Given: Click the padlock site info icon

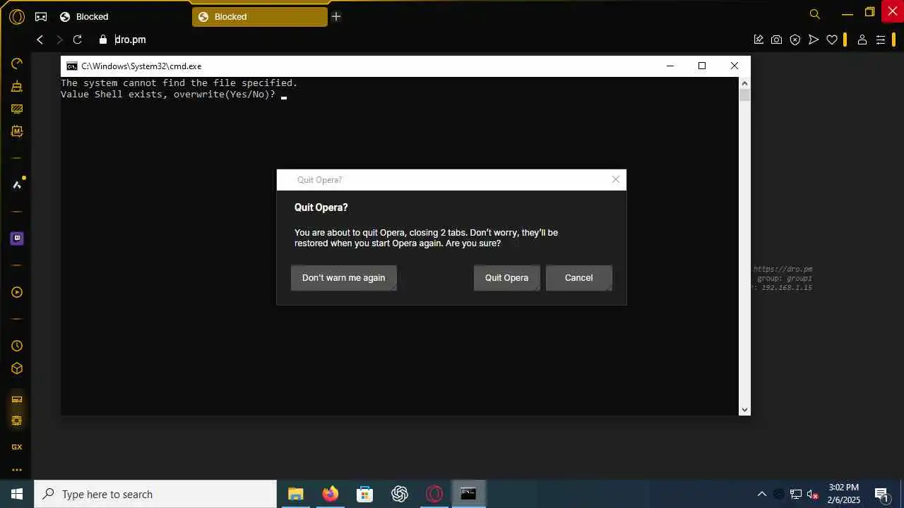Looking at the screenshot, I should [x=103, y=40].
